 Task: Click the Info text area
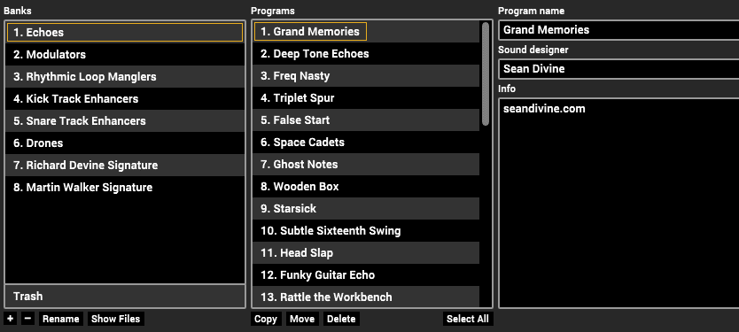click(x=618, y=203)
